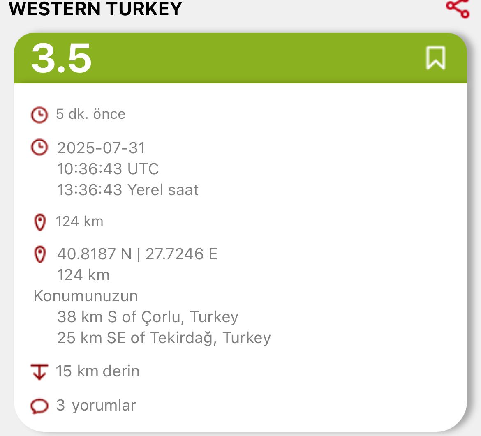Click the 13:36:43 Yerel saat text
The height and width of the screenshot is (436, 481).
coord(127,190)
